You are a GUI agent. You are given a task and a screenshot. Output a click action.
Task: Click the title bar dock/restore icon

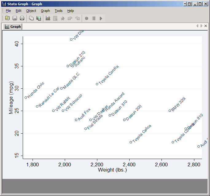tap(189, 4)
